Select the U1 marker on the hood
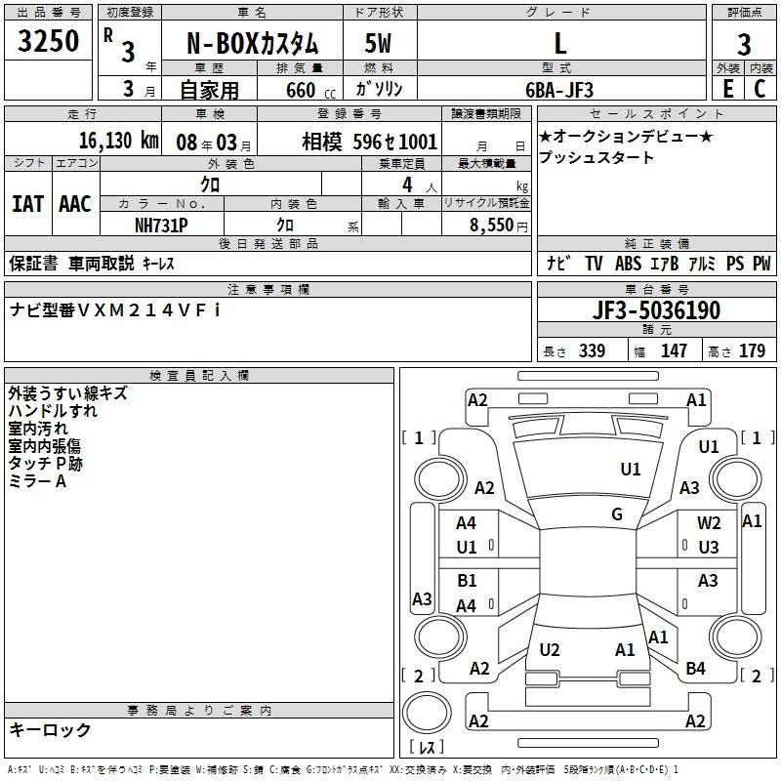The image size is (781, 781). pyautogui.click(x=631, y=470)
